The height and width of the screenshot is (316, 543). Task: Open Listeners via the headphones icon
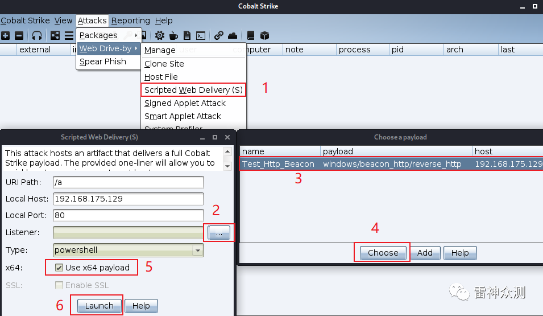[x=37, y=35]
